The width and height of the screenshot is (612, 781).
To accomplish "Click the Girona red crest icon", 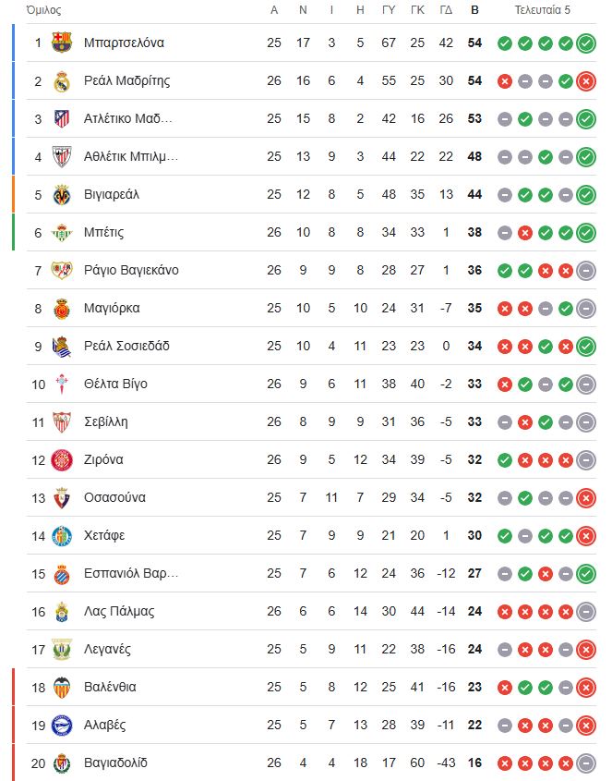I will [62, 460].
